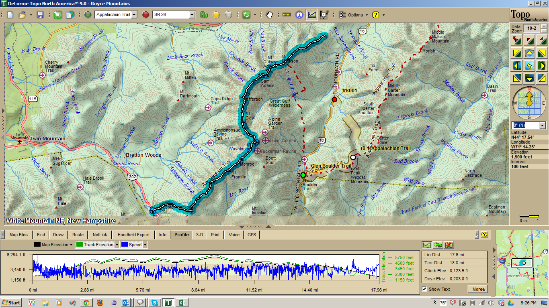
Task: Click the trk001 waypoint marker on the map
Action: [334, 99]
